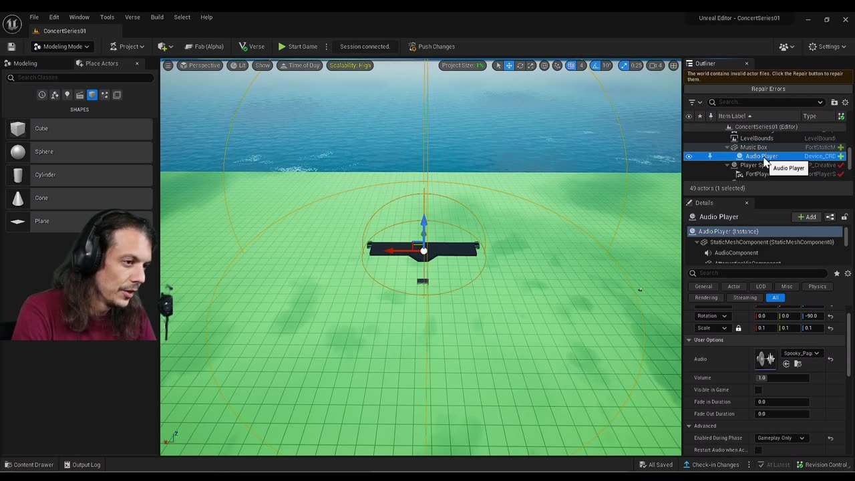Reset the Audio property to default
The height and width of the screenshot is (481, 855).
click(830, 359)
